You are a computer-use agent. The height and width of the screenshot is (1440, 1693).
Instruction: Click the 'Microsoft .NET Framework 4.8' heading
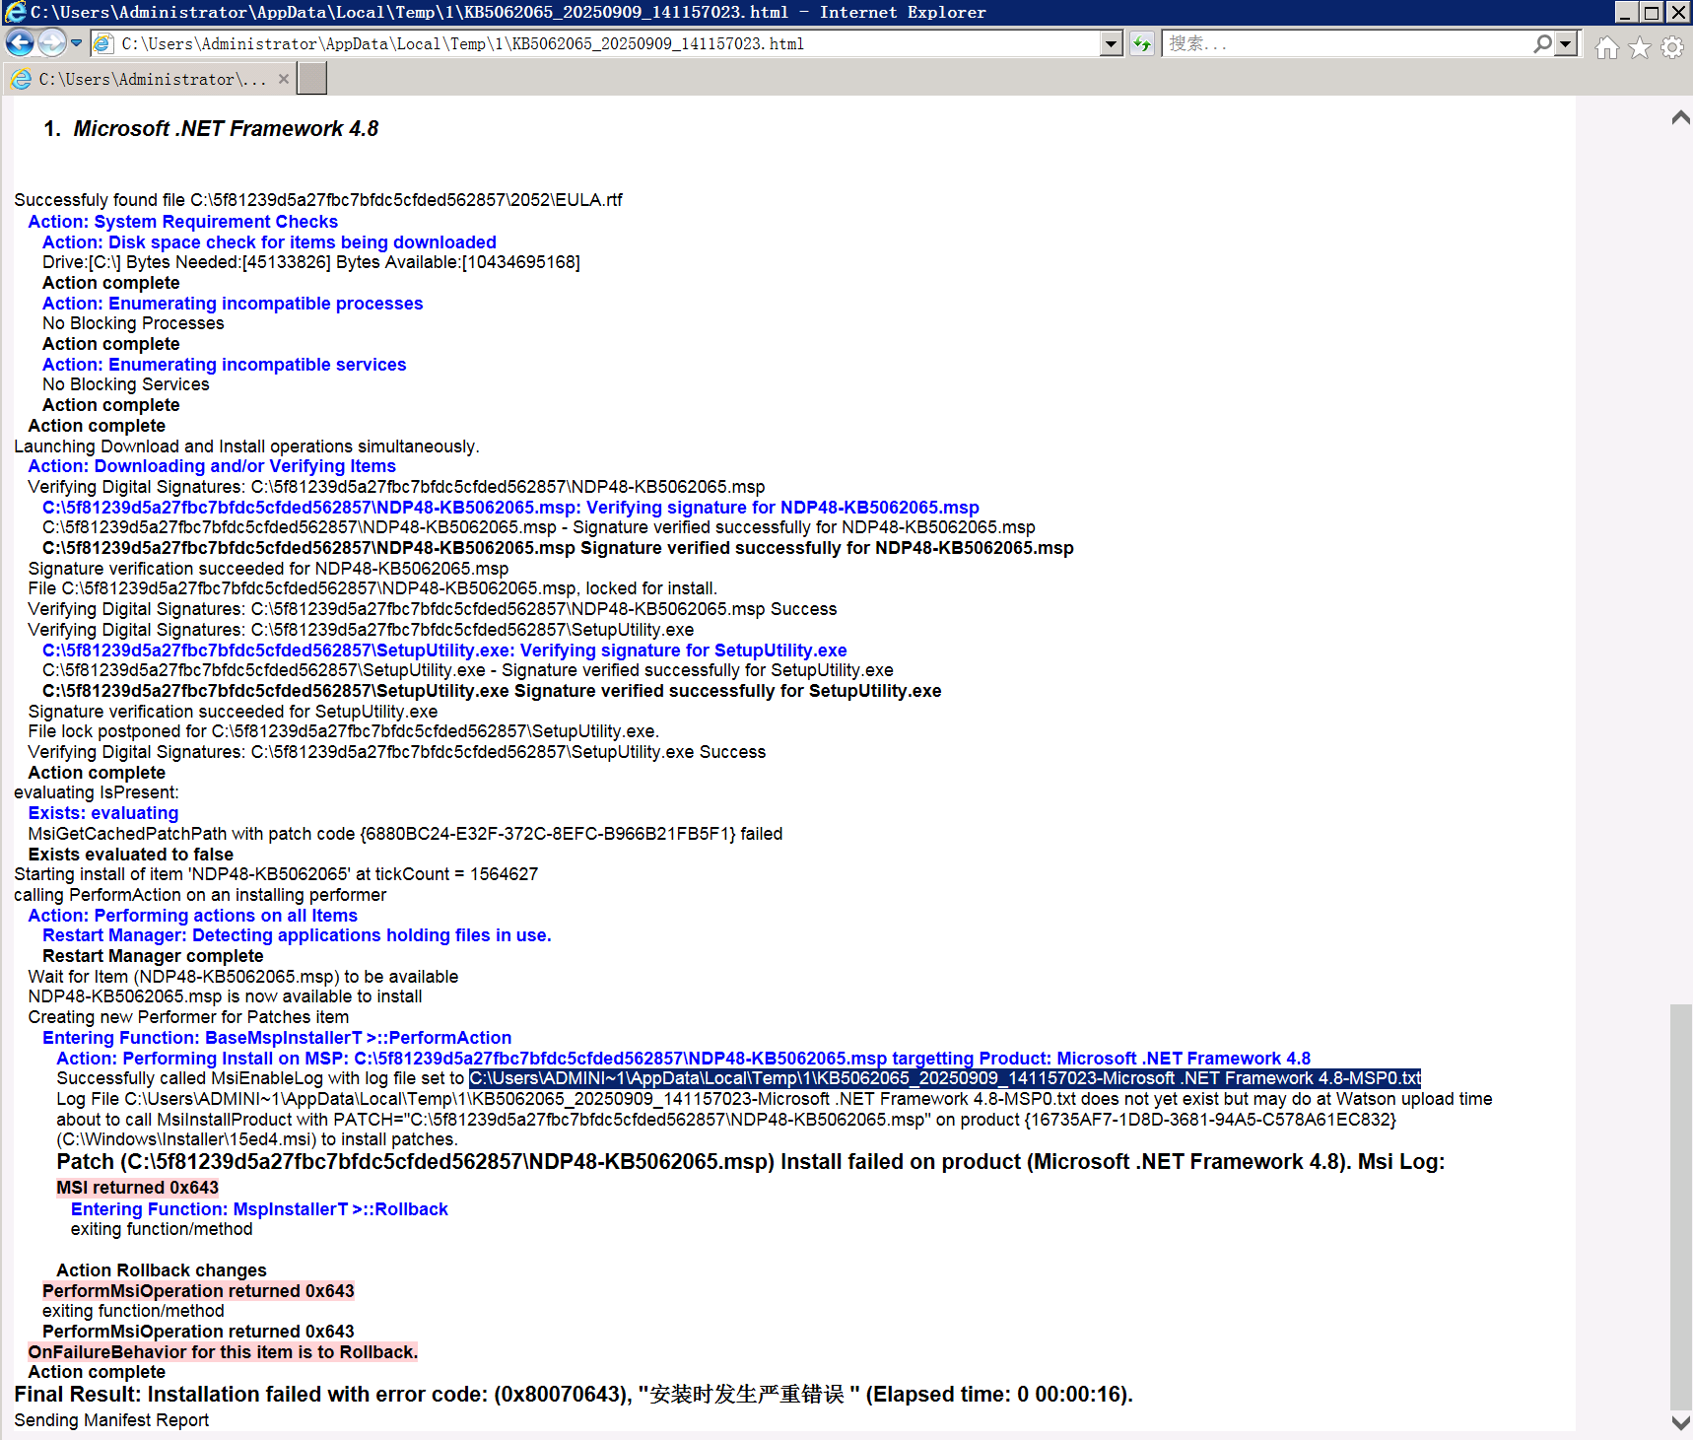pyautogui.click(x=226, y=129)
